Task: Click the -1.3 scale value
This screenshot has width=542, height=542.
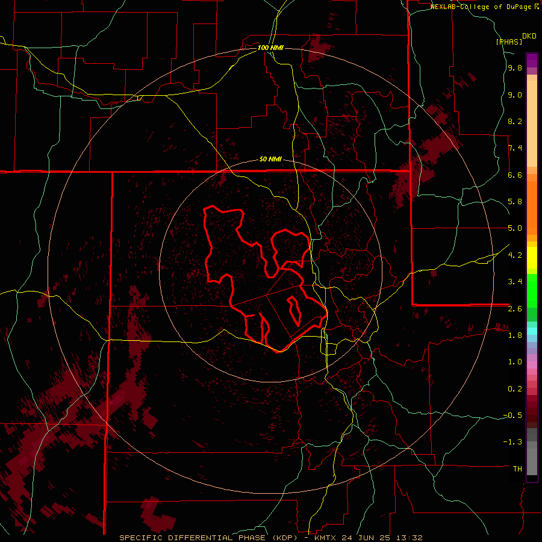Action: [512, 442]
